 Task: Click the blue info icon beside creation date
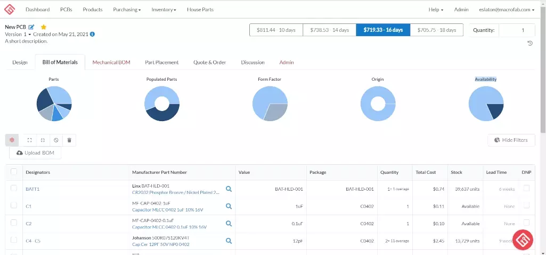point(92,34)
